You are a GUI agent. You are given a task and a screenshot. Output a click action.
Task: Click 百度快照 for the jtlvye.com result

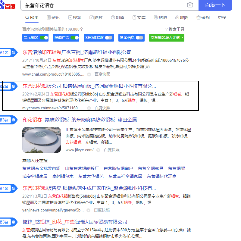111,150
